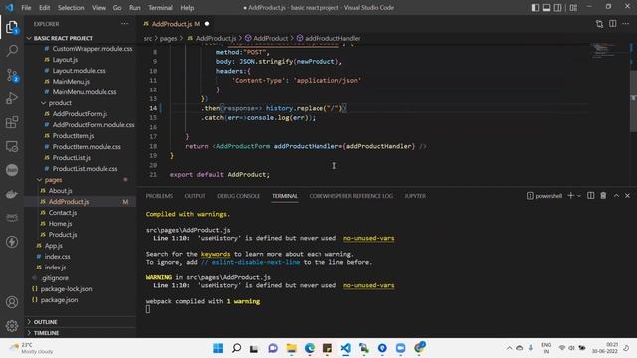Open the Terminal menu
637x358 pixels.
(x=160, y=7)
